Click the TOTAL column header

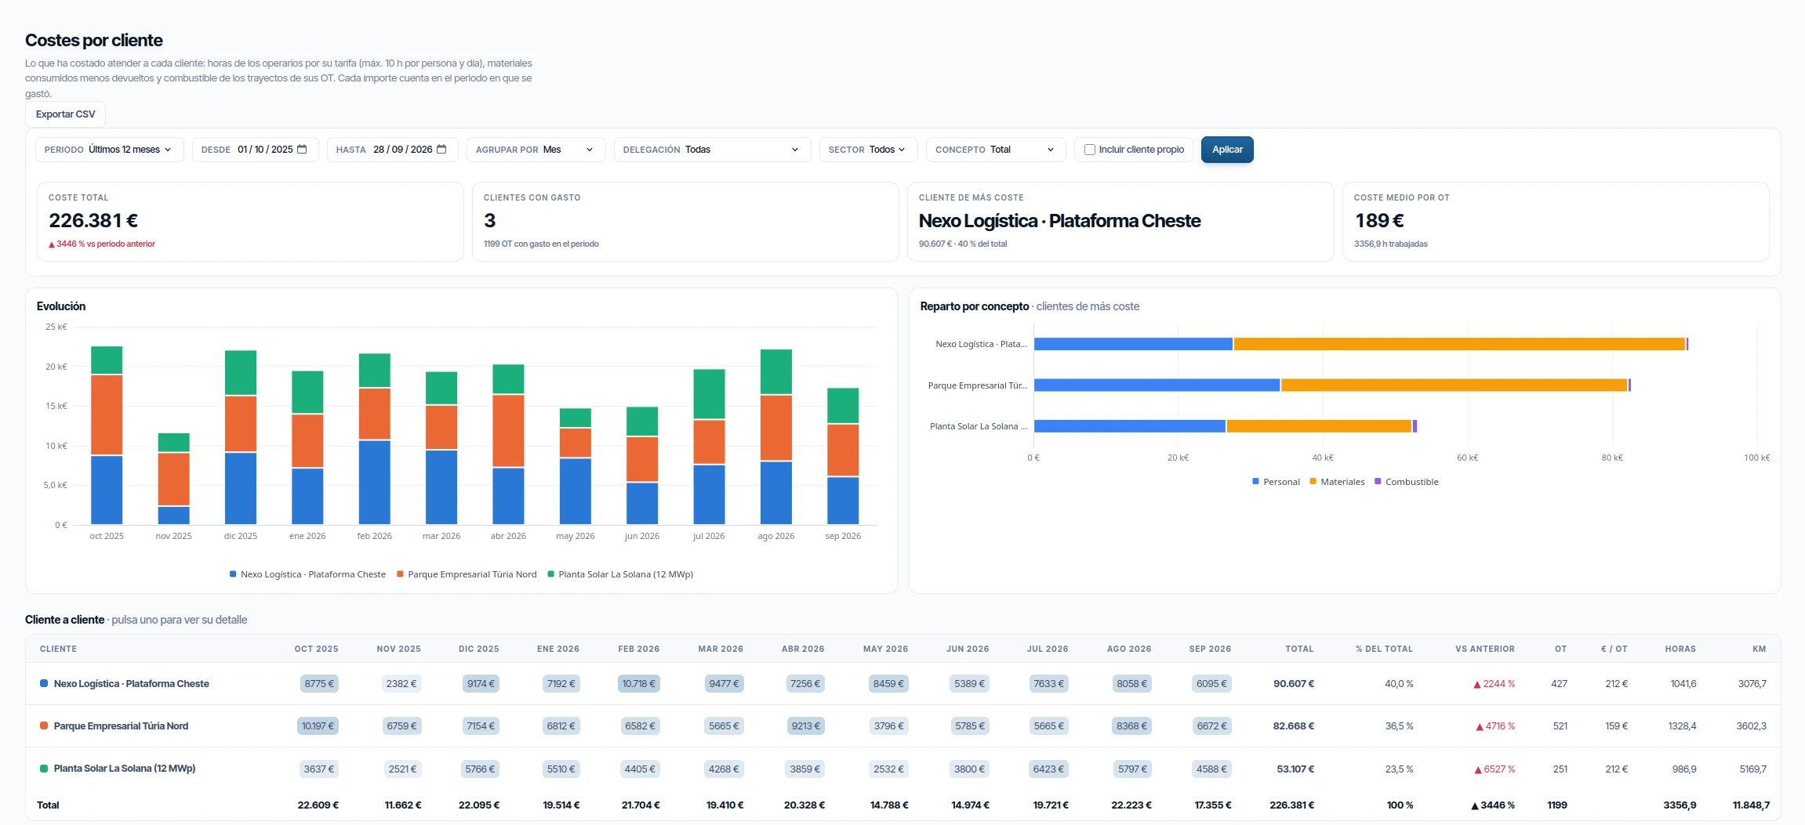pos(1298,649)
